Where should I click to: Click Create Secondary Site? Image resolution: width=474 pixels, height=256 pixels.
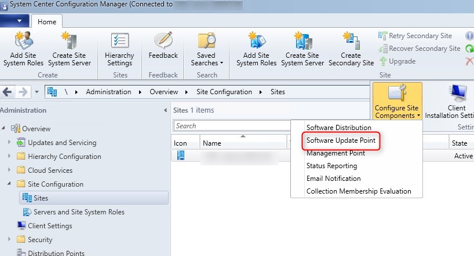tap(351, 49)
